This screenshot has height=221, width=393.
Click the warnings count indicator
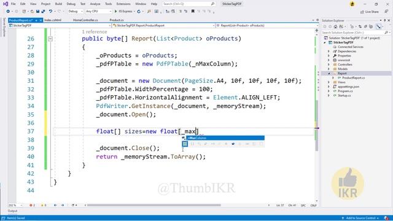pos(44,205)
